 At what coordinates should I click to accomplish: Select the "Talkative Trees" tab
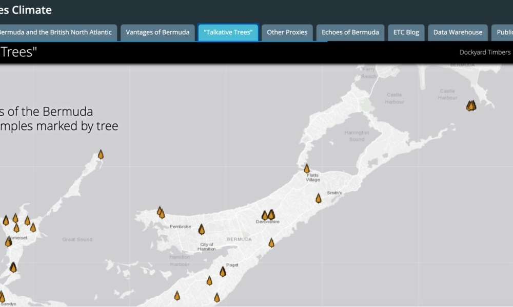tap(228, 32)
